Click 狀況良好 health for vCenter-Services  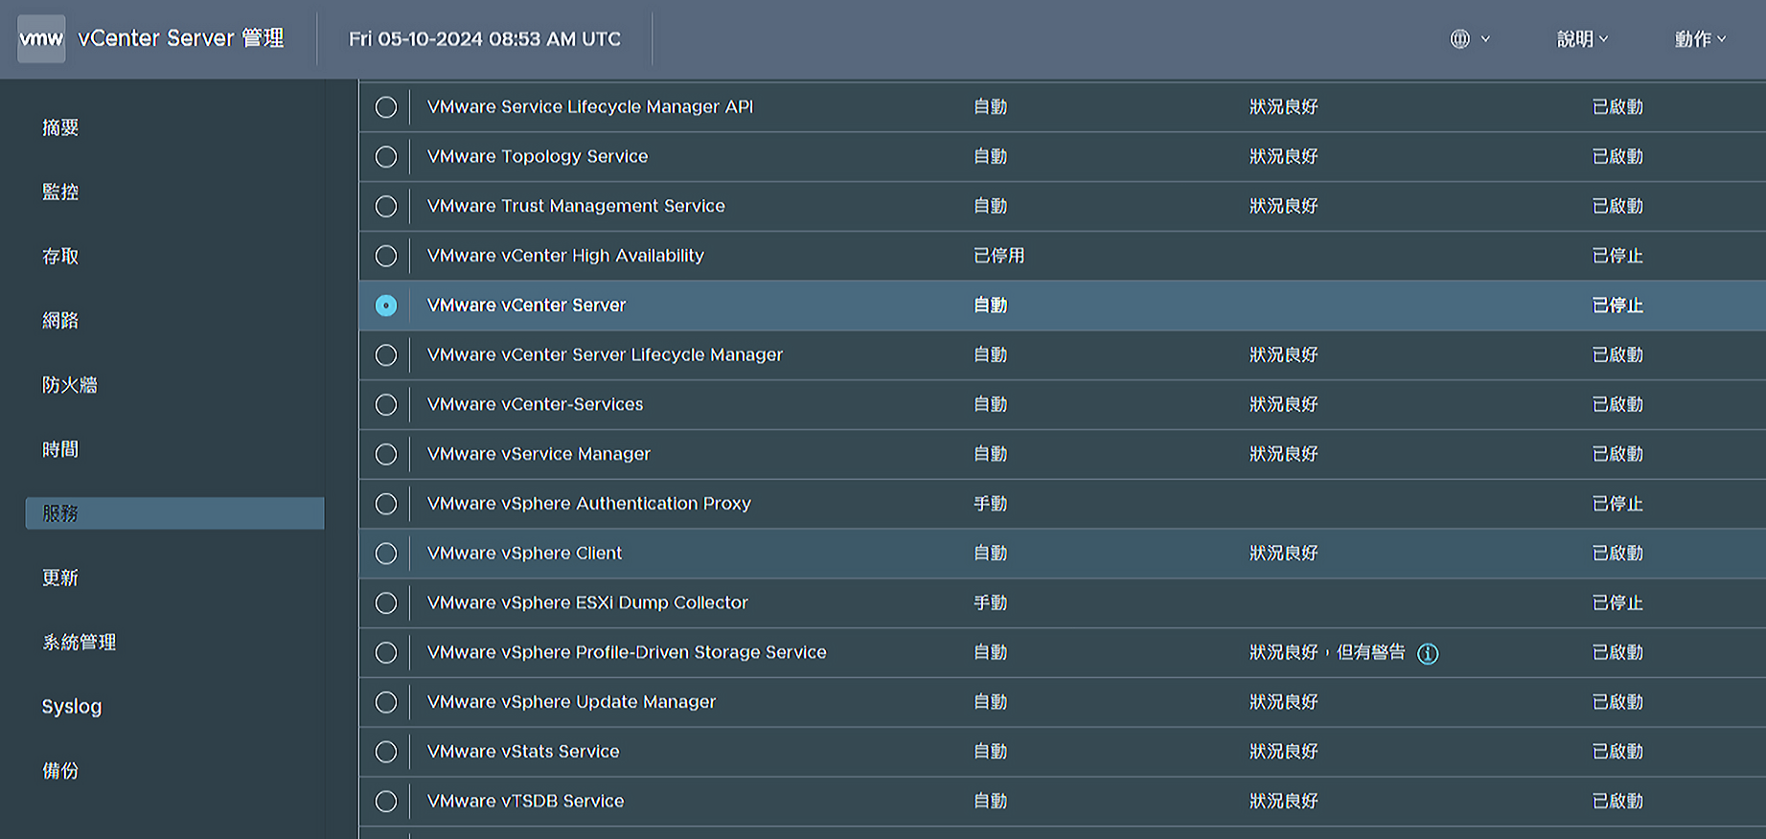click(x=1284, y=405)
